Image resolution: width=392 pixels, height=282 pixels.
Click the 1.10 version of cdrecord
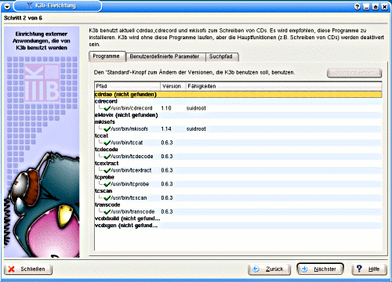click(x=166, y=108)
